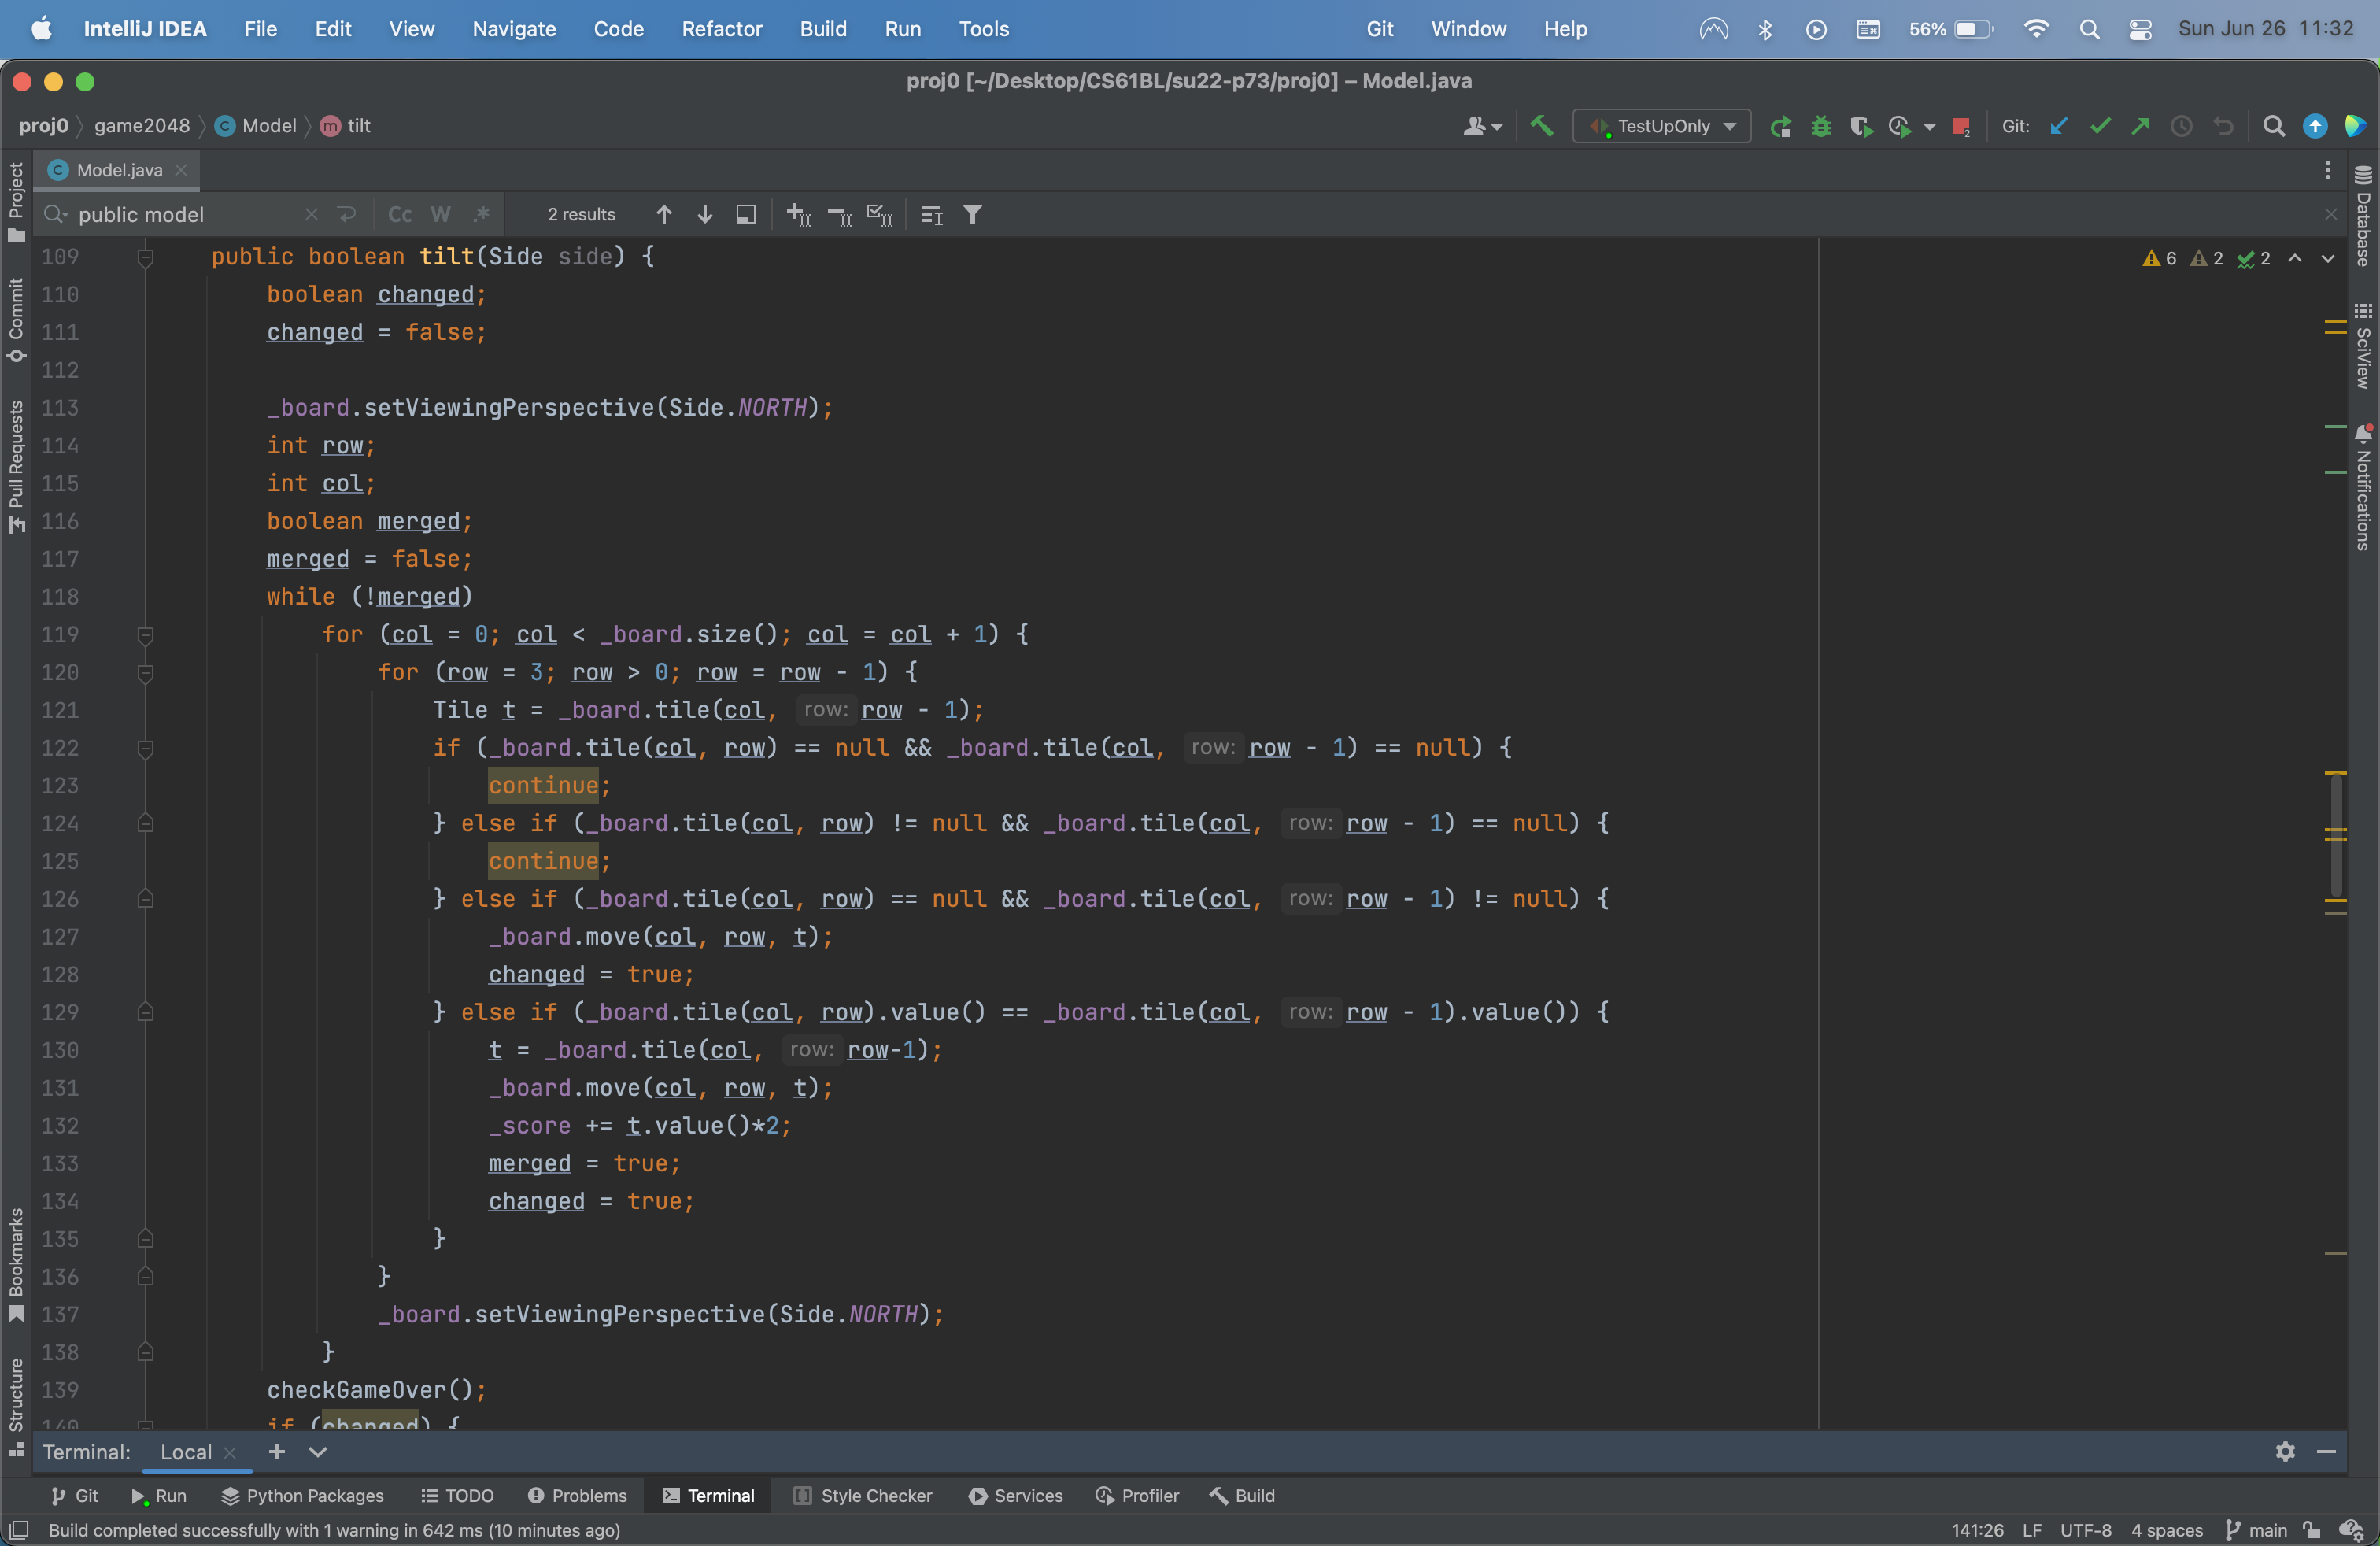Click the Git update project arrow
Image resolution: width=2380 pixels, height=1546 pixels.
2058,126
